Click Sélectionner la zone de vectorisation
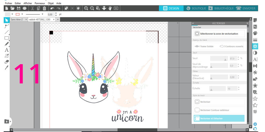265x132 pixels. pyautogui.click(x=219, y=33)
